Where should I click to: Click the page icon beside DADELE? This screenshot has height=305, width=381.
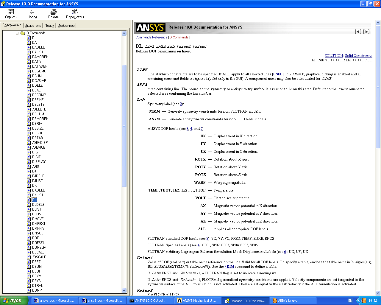(29, 47)
